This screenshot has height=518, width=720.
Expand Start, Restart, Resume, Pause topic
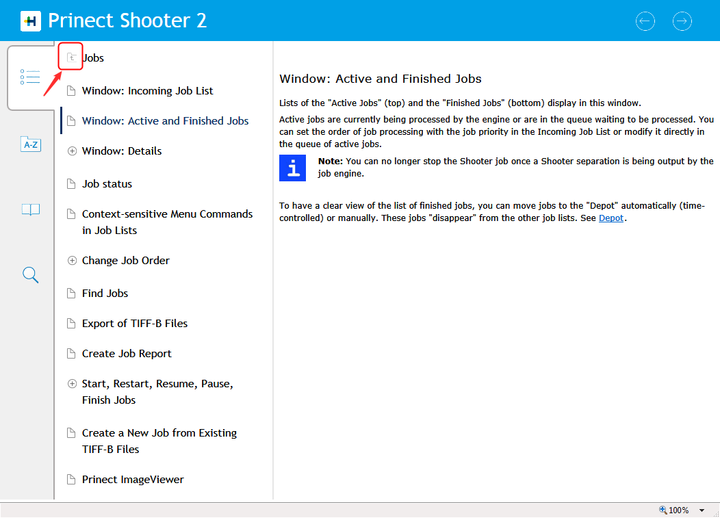coord(72,384)
